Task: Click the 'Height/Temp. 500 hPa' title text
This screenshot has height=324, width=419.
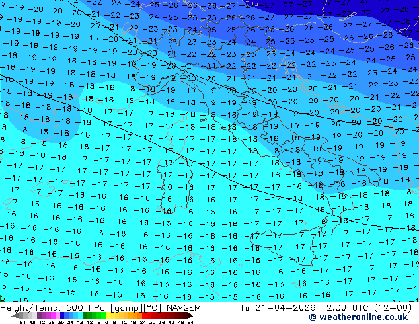Action: coord(54,308)
